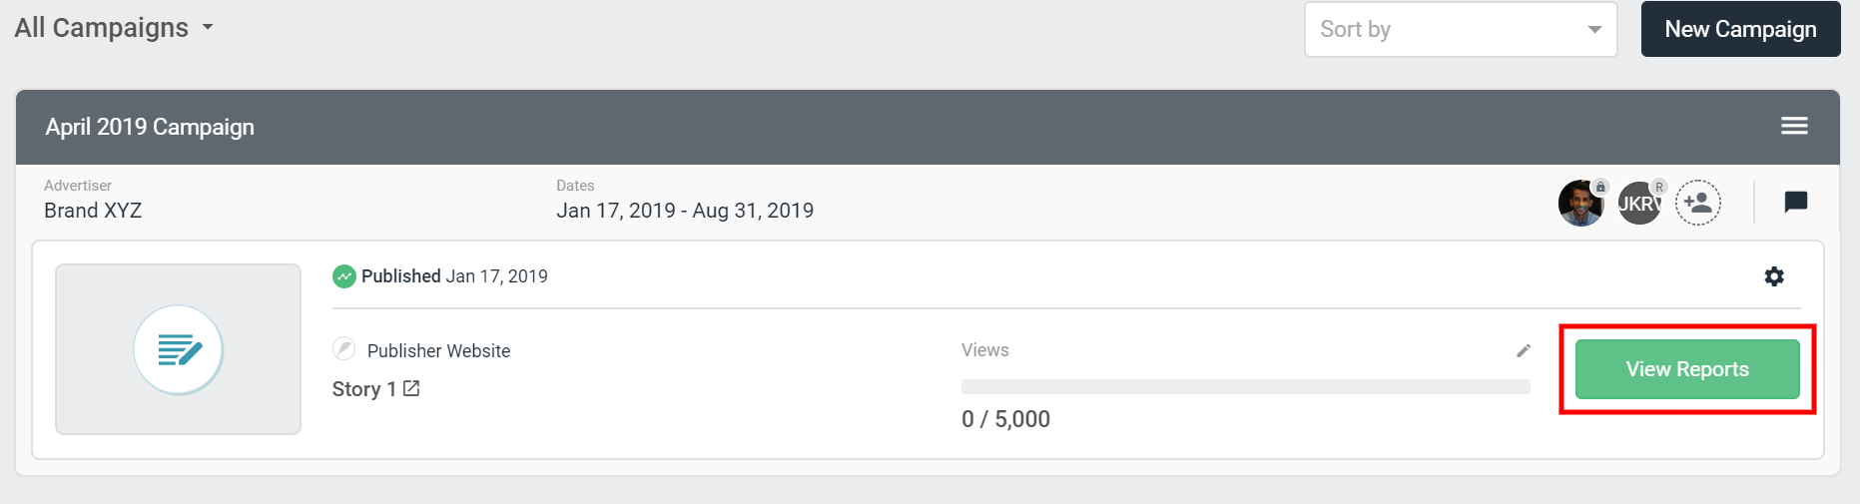The width and height of the screenshot is (1860, 504).
Task: Click the New Campaign button
Action: click(1740, 29)
